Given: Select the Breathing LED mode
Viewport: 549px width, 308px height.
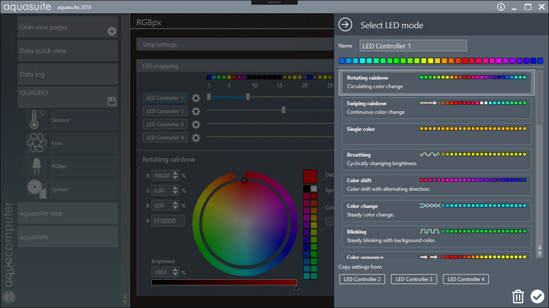Looking at the screenshot, I should pyautogui.click(x=436, y=159).
